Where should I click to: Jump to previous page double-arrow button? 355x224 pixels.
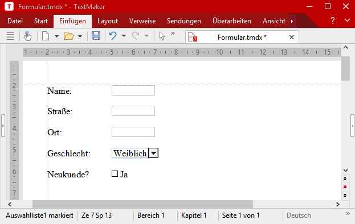click(345, 179)
